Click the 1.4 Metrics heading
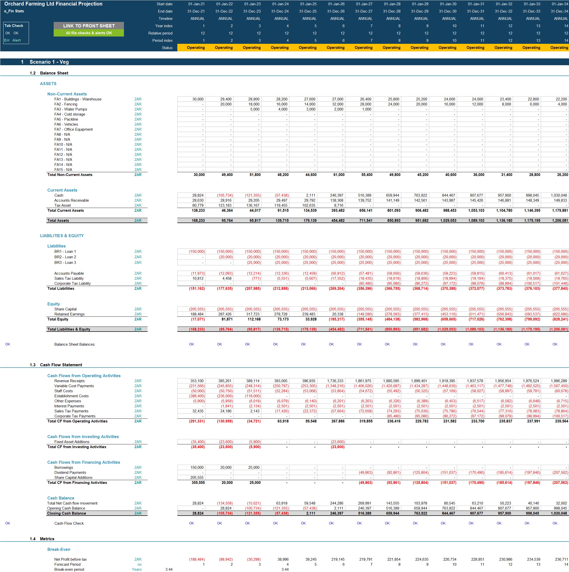569x572 pixels. click(x=42, y=539)
